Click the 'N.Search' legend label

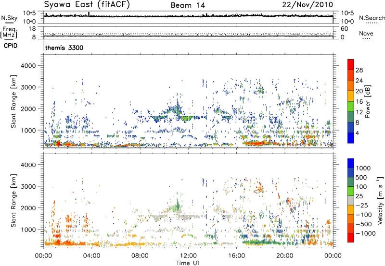pos(372,18)
